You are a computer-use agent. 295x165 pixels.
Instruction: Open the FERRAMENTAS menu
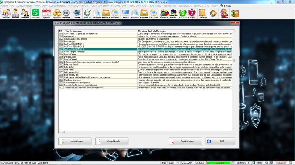[201, 6]
